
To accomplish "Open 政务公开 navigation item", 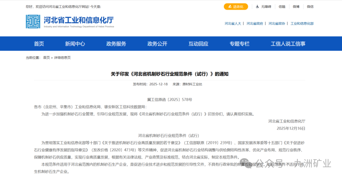I will [x=157, y=44].
